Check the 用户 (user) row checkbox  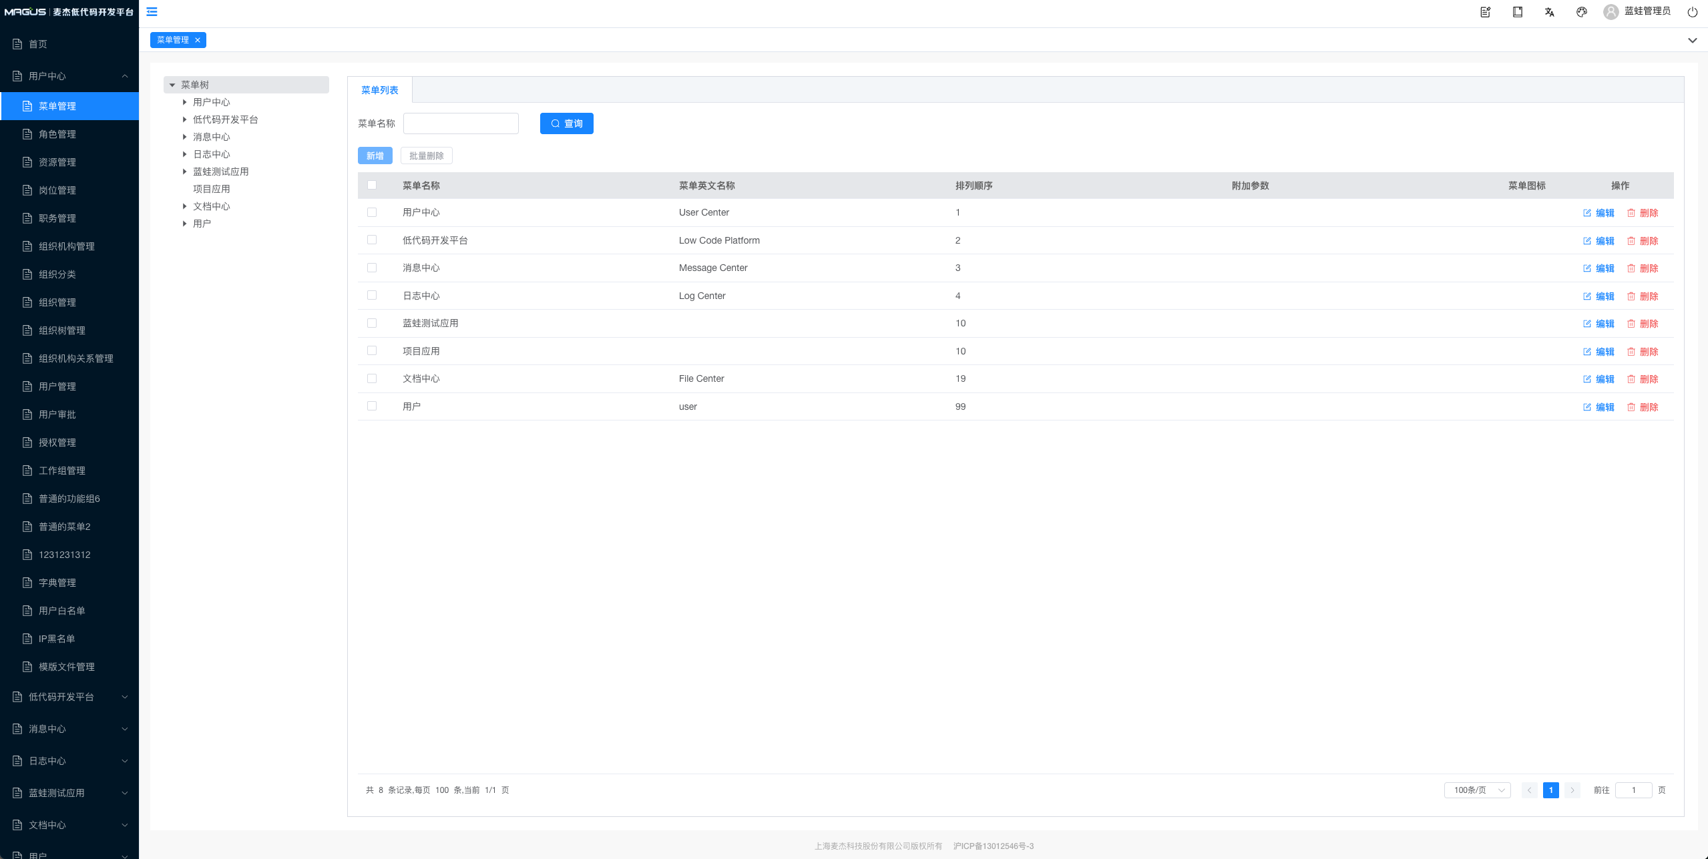tap(372, 406)
